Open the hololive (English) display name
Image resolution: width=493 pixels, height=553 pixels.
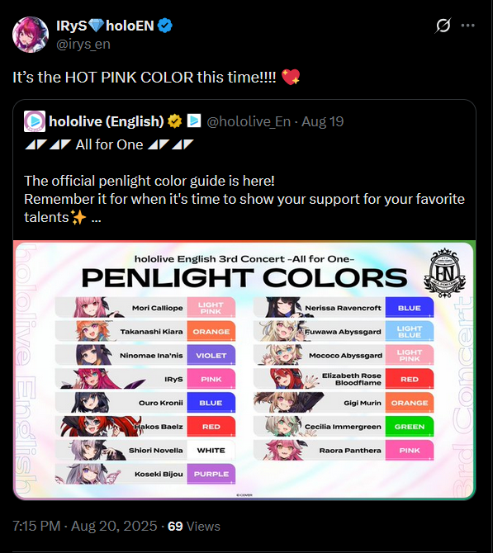pos(107,121)
